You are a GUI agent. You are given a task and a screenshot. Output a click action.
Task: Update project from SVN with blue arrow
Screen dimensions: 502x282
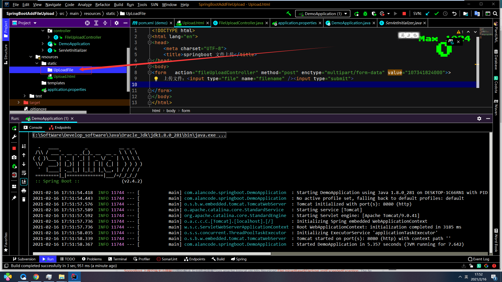click(x=427, y=14)
